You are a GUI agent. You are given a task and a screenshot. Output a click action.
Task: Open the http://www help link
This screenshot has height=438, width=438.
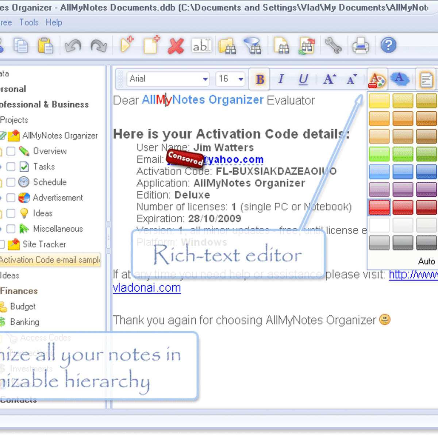coord(413,274)
